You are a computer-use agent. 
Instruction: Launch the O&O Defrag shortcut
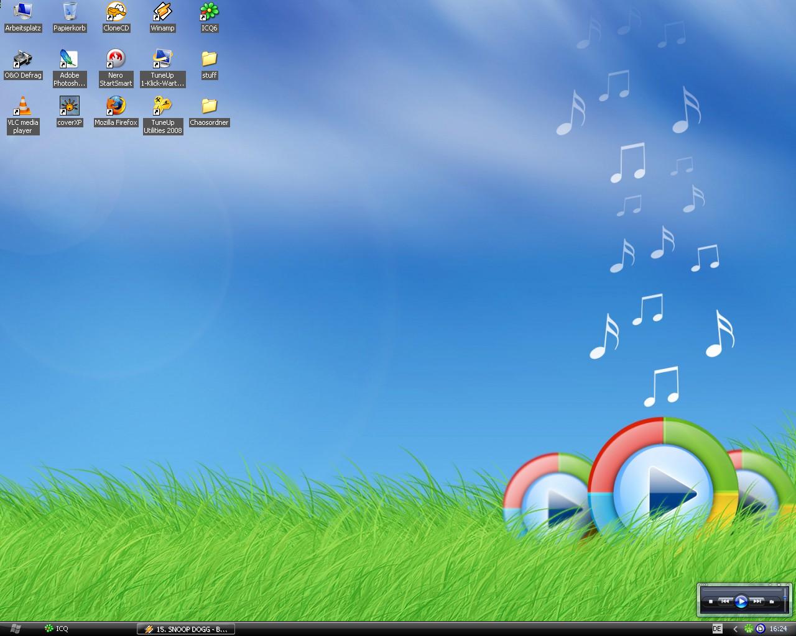pos(22,65)
